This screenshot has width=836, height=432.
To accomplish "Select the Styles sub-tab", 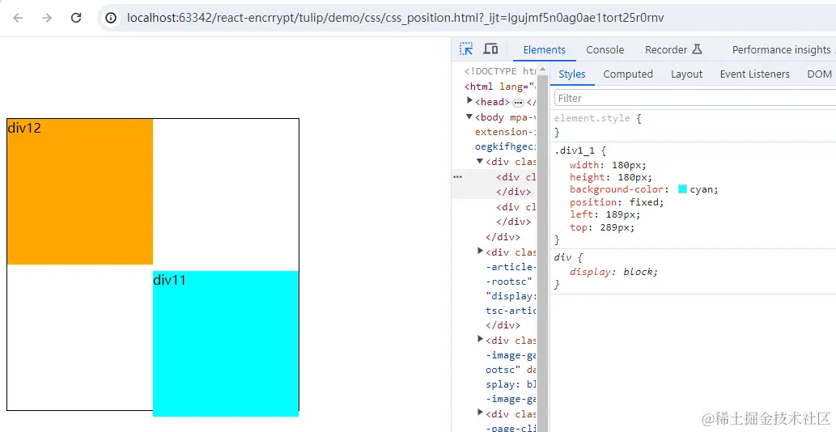I will pyautogui.click(x=572, y=74).
